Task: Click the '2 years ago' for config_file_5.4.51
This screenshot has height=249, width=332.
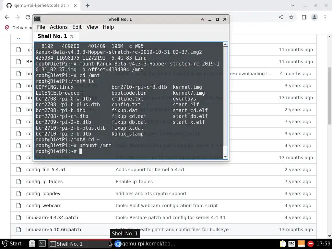Action: tap(299, 170)
